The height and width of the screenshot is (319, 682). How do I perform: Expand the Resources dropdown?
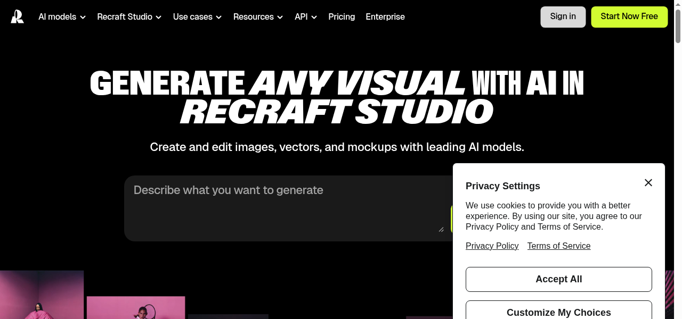258,16
